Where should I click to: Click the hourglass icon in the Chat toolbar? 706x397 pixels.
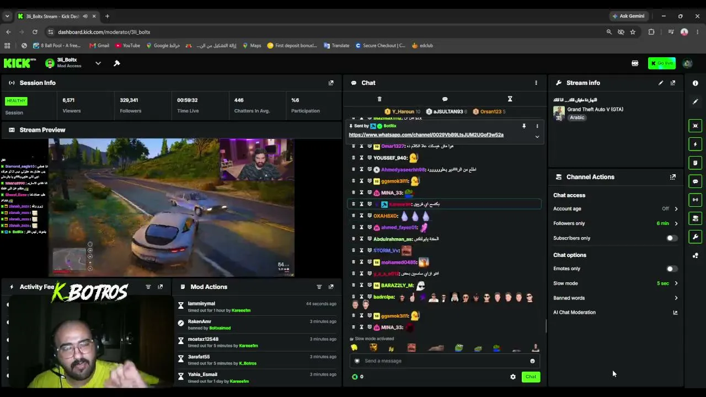click(x=510, y=99)
